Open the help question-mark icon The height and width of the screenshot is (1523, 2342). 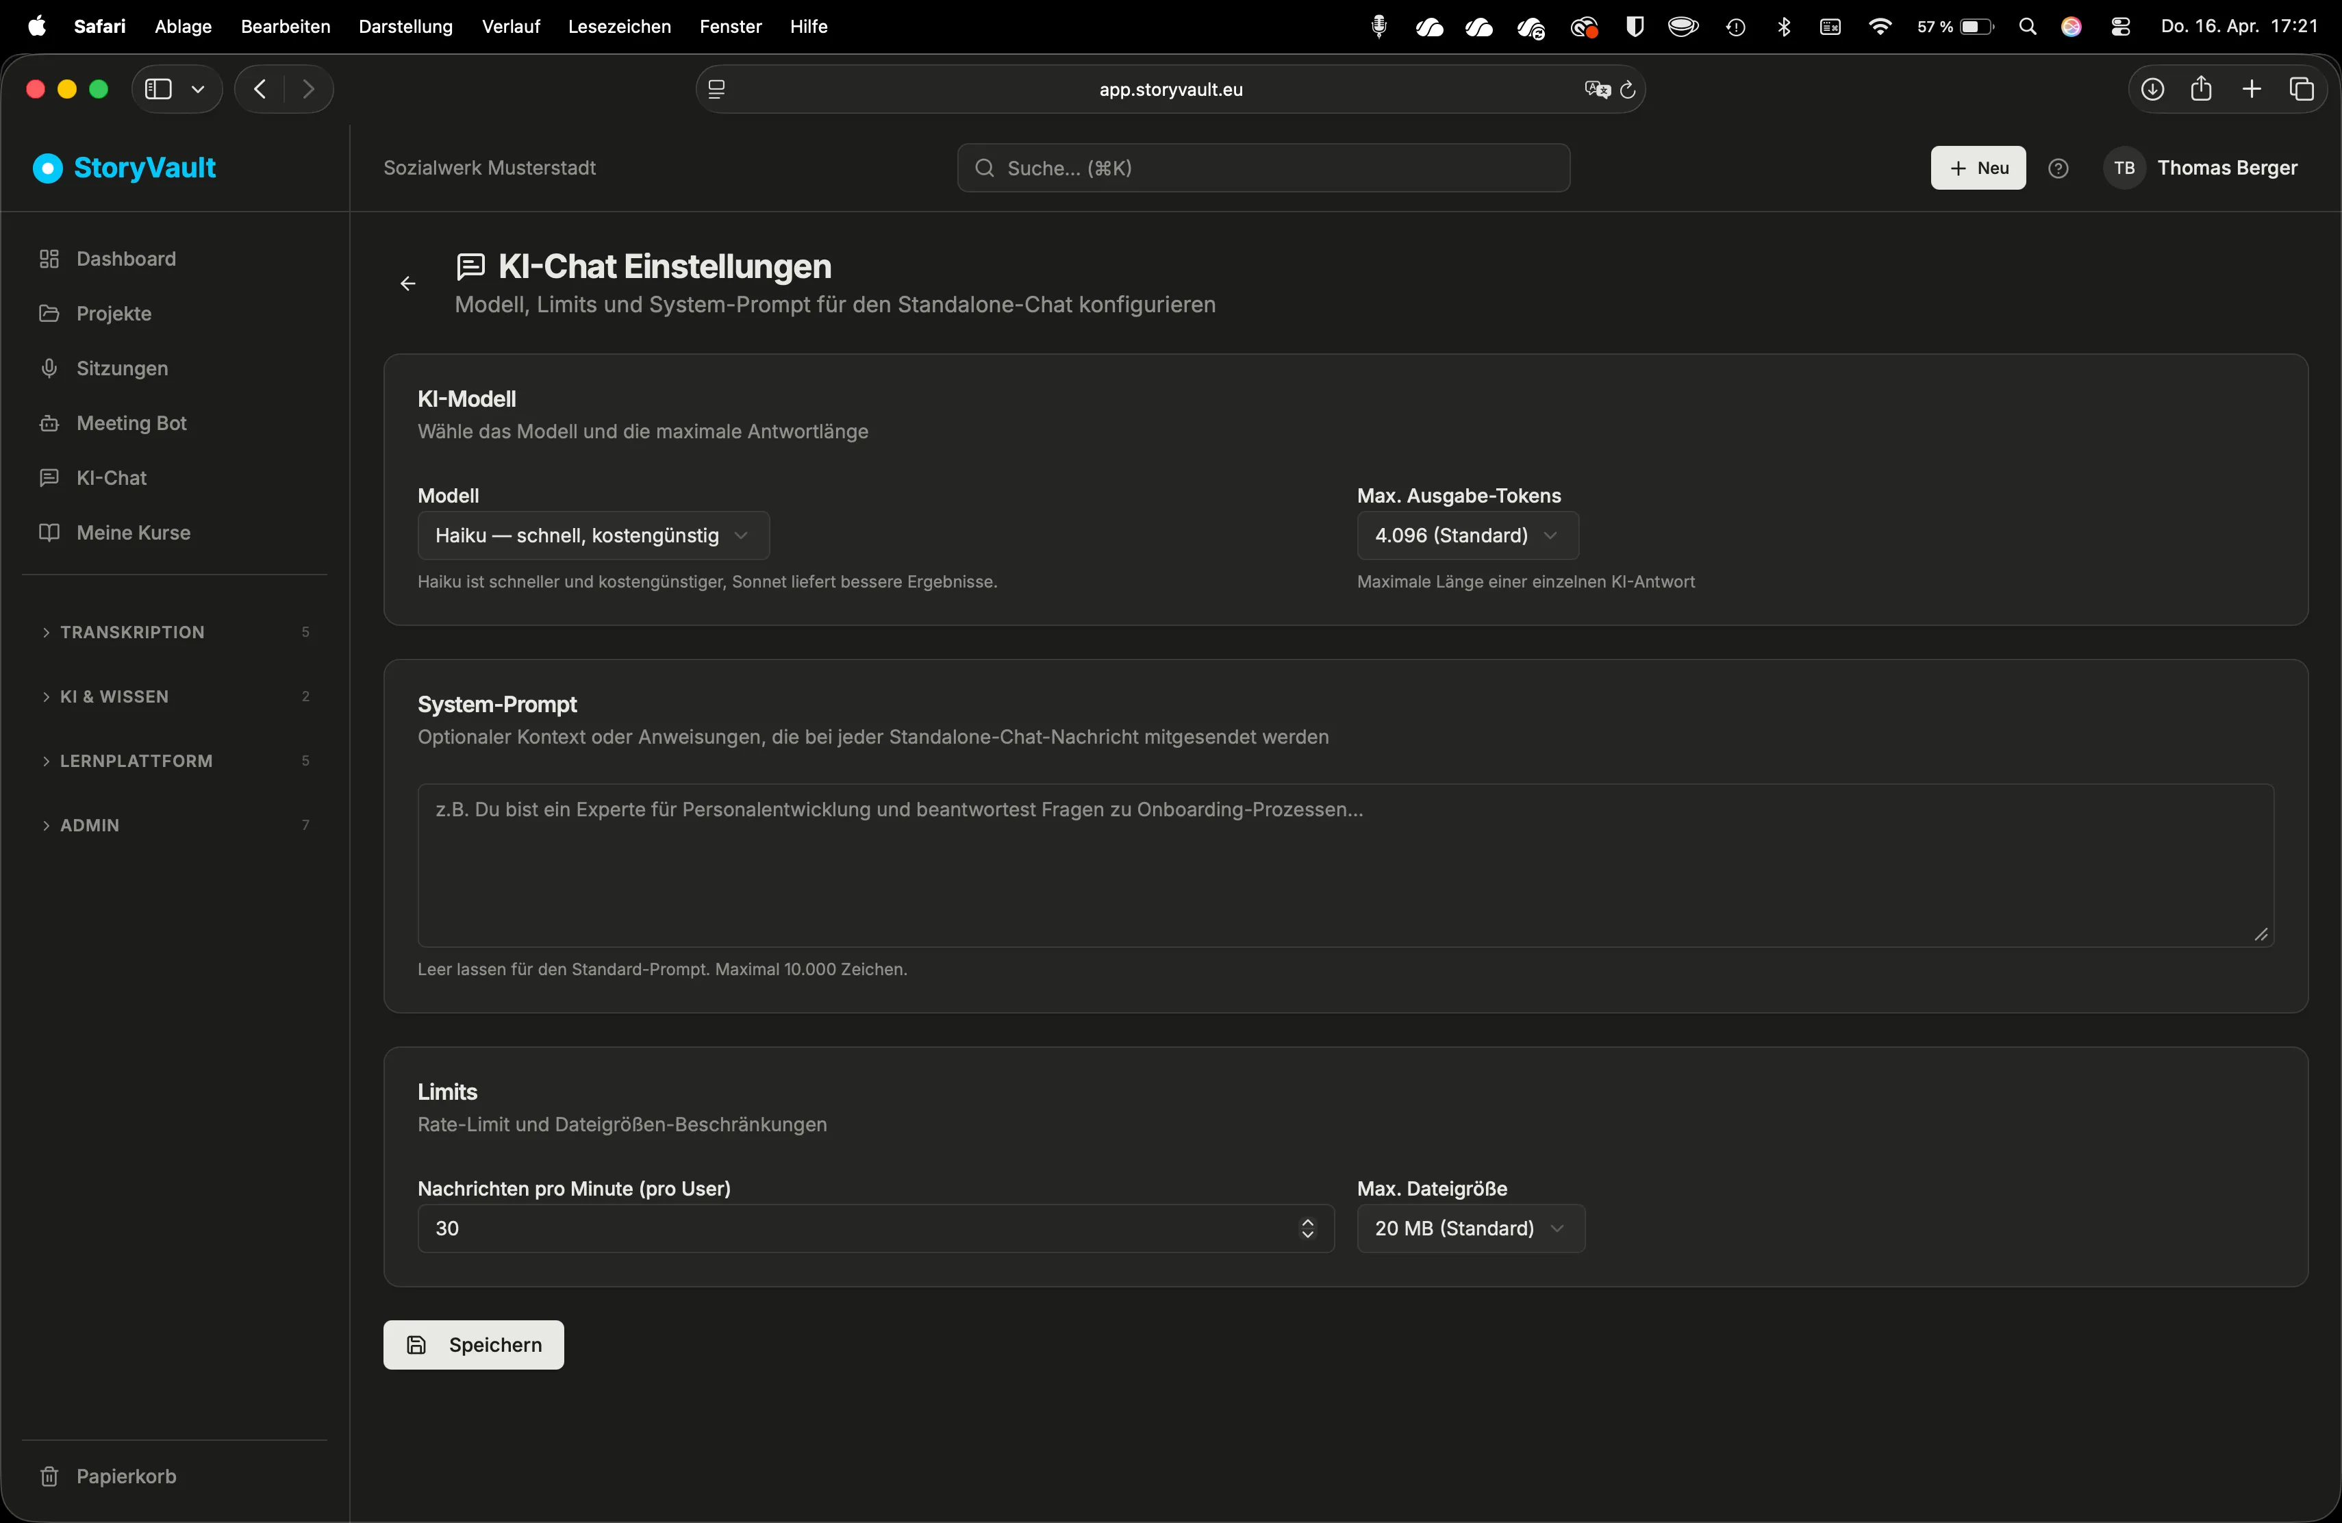click(2058, 168)
